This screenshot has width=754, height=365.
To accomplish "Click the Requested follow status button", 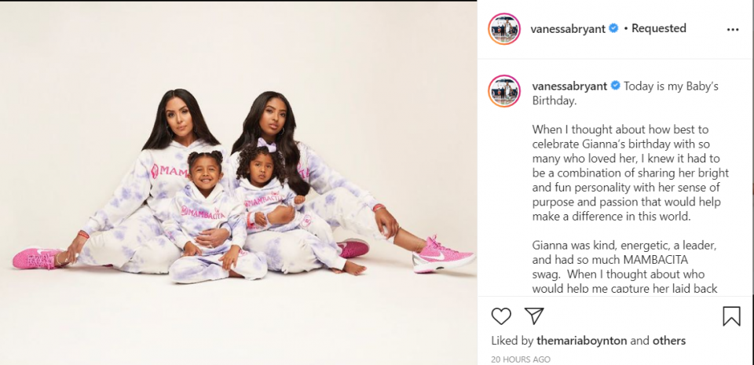I will point(659,28).
